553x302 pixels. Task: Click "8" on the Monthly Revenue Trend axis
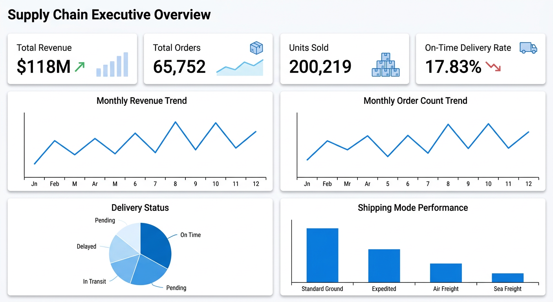pyautogui.click(x=176, y=184)
